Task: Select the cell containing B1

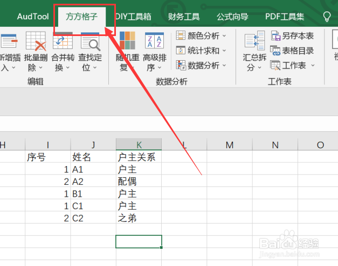Action: [93, 193]
